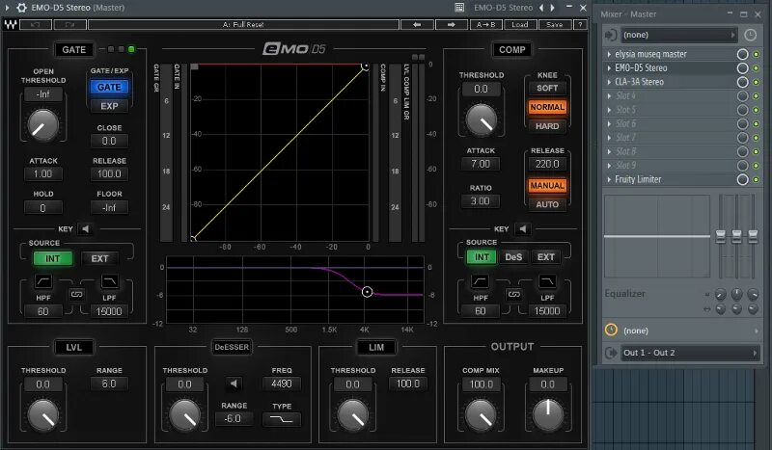
Task: Toggle enable LED for Fruity Limiter slot
Action: pyautogui.click(x=757, y=179)
